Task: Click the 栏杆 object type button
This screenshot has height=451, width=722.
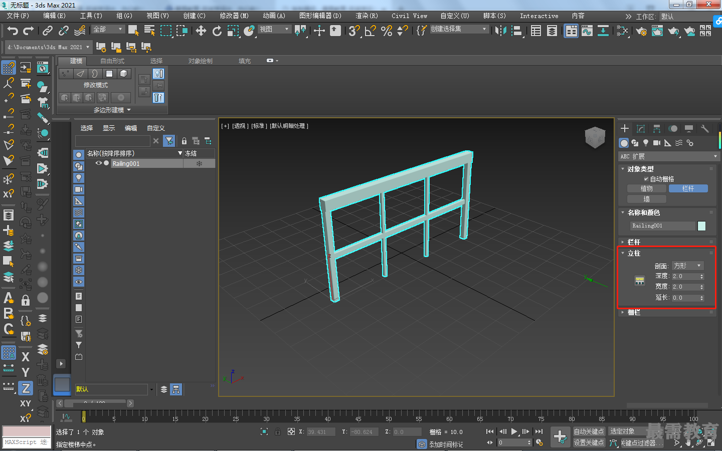Action: click(x=688, y=188)
